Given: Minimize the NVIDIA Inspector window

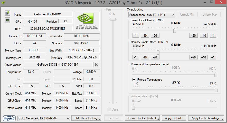Looking at the screenshot, I should point(205,2).
